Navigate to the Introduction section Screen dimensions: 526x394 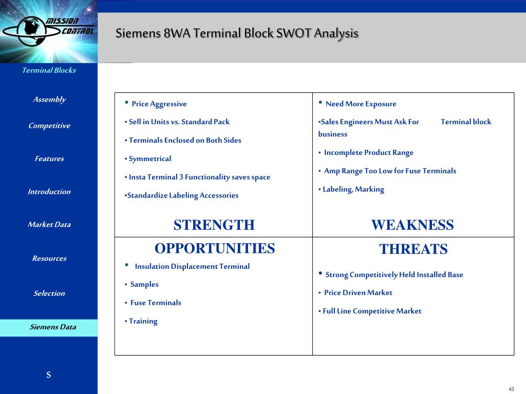click(x=49, y=192)
